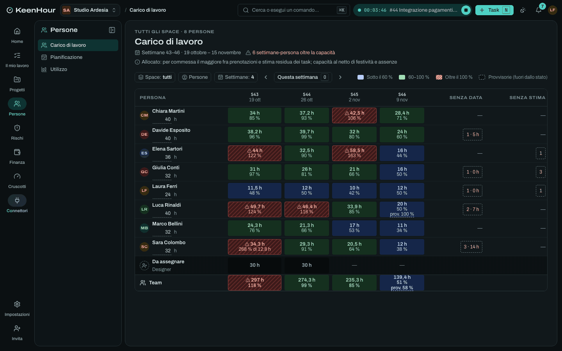Open the LF user avatar menu
This screenshot has height=351, width=562.
552,10
